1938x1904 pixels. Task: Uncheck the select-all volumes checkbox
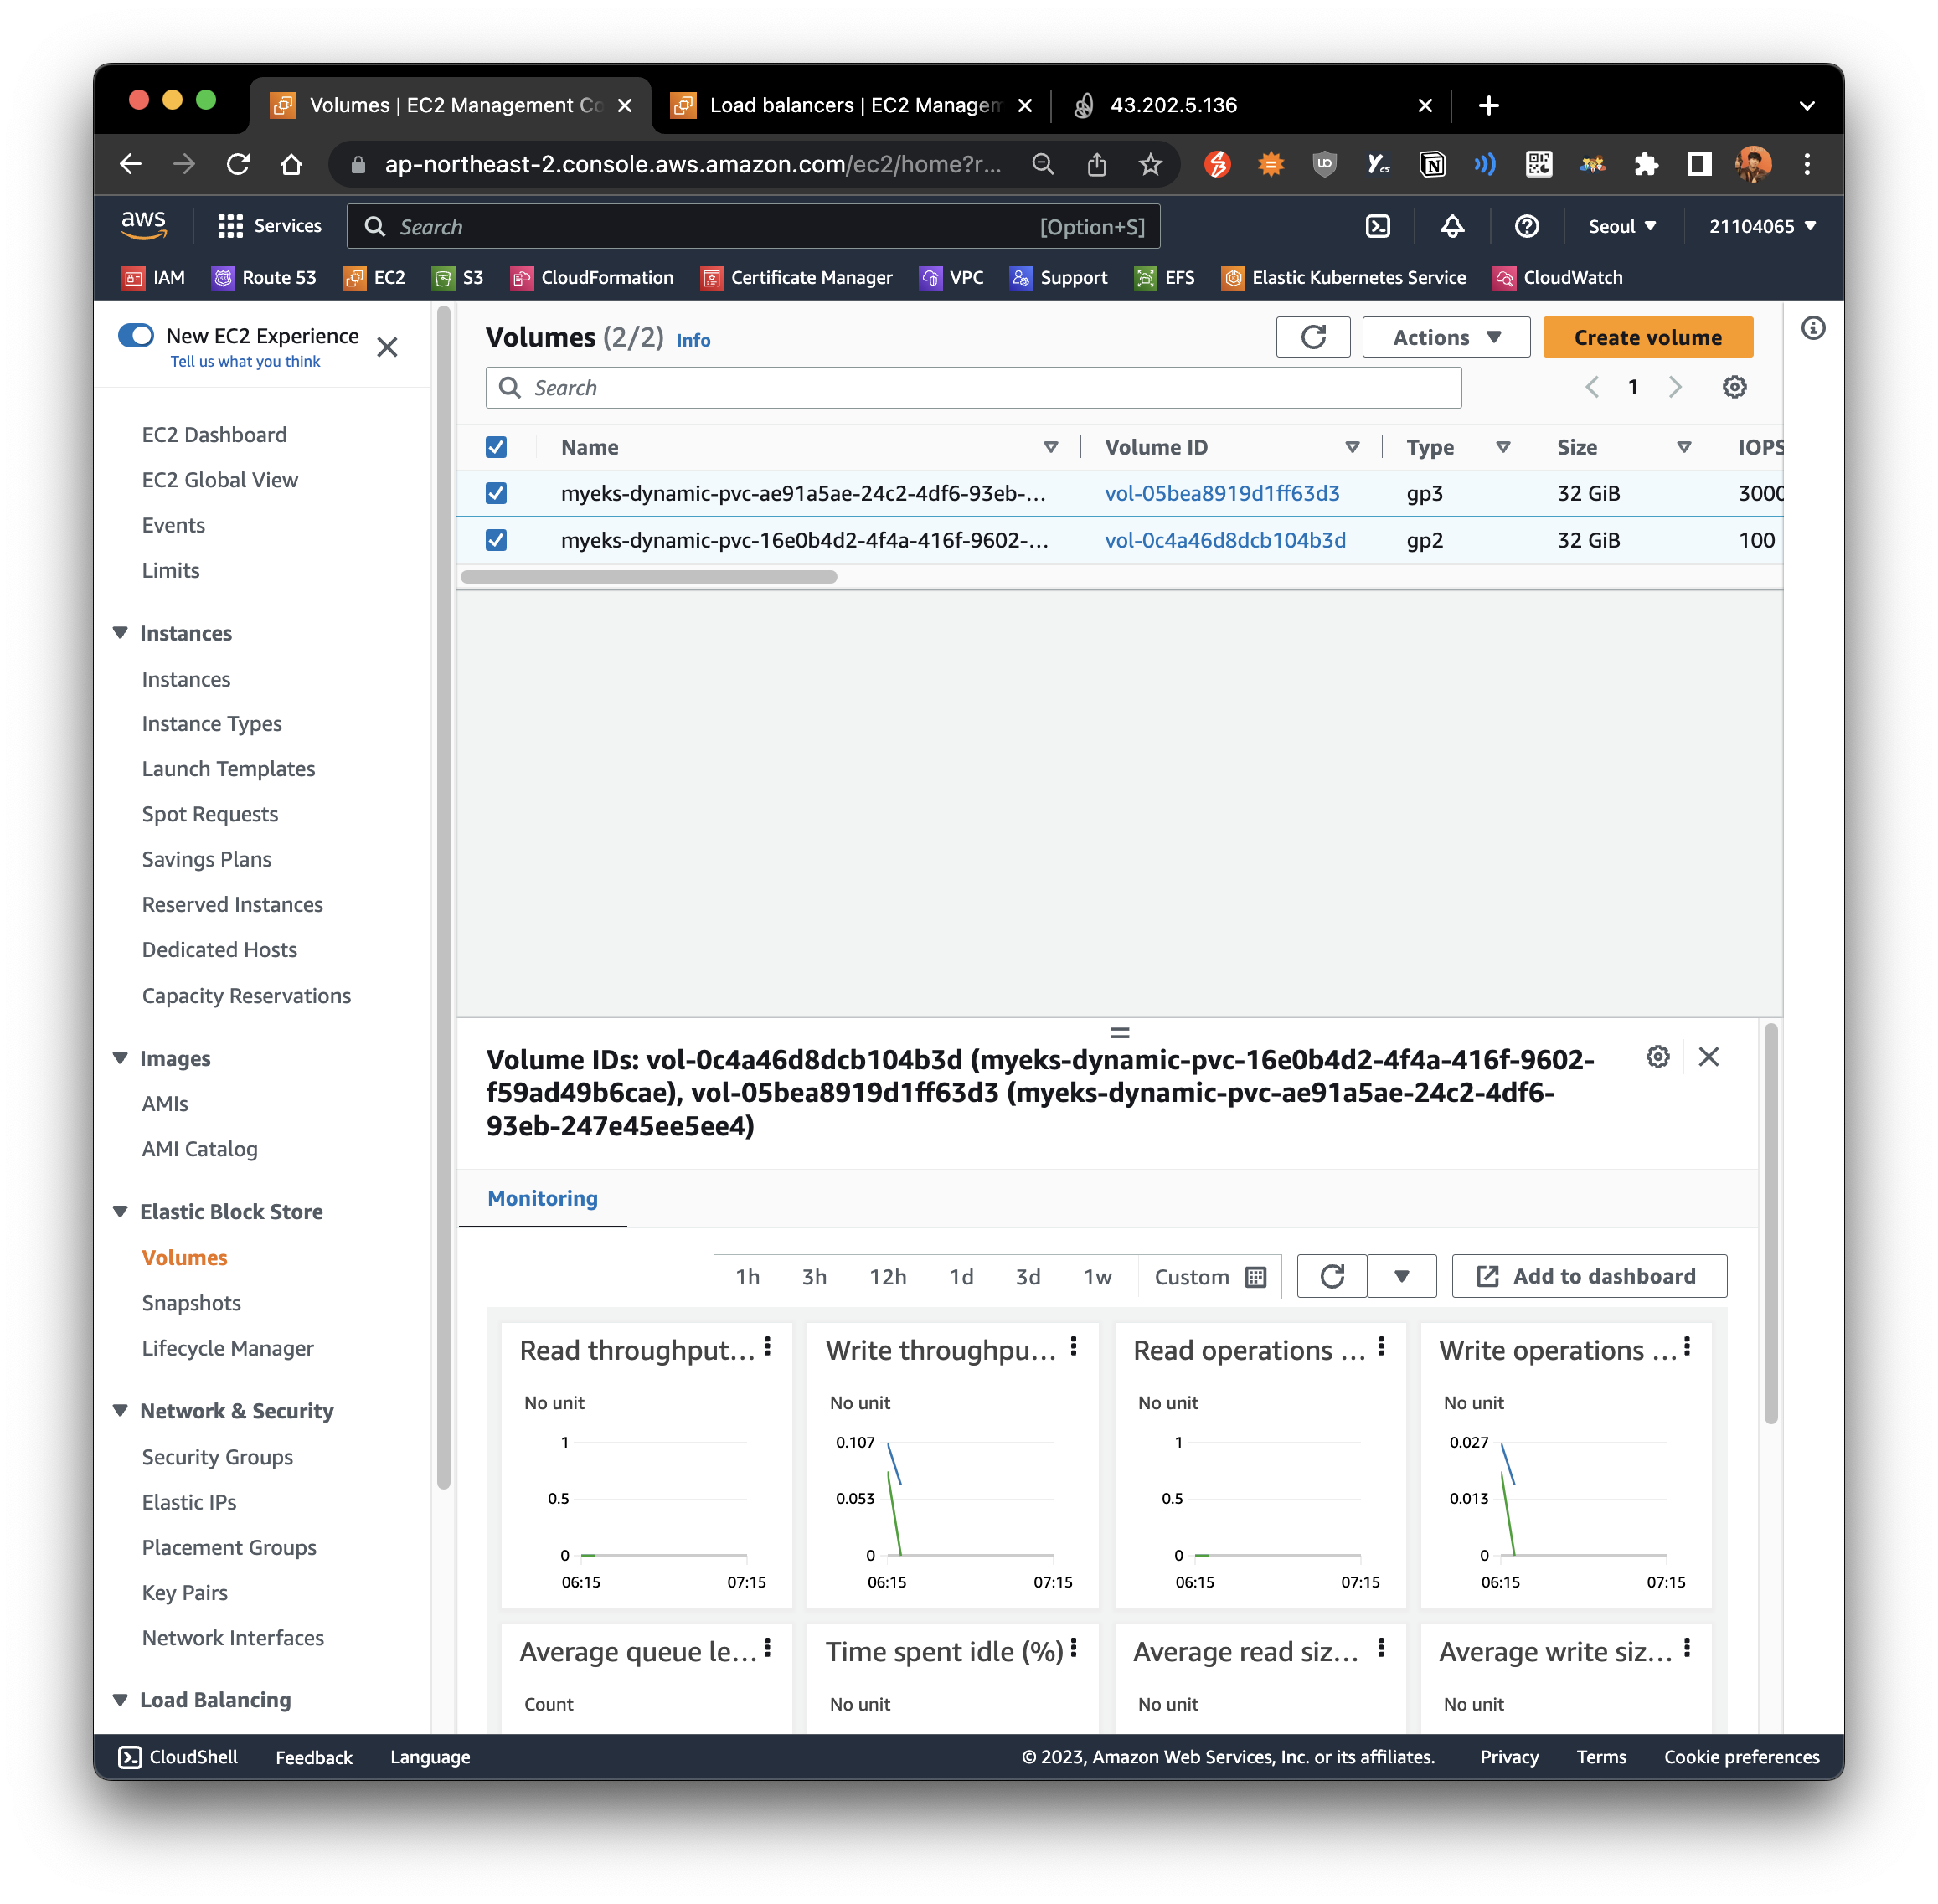(496, 447)
